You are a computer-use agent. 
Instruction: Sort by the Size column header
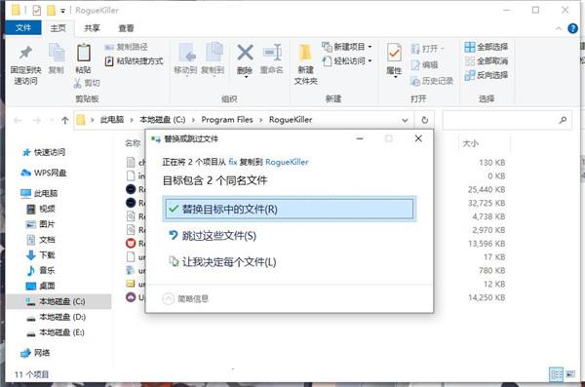pos(471,143)
